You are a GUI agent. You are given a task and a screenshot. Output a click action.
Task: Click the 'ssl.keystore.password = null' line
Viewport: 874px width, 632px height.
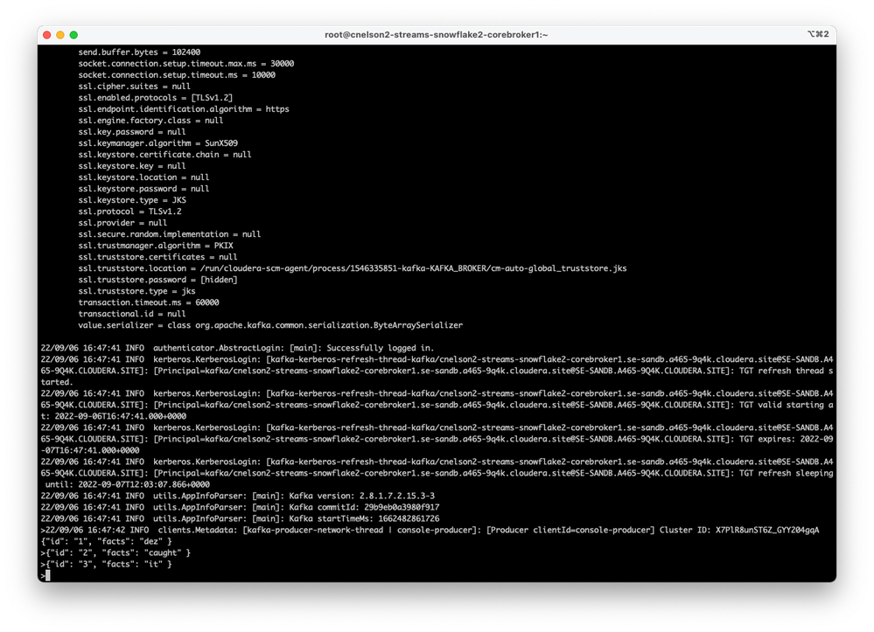click(x=143, y=189)
